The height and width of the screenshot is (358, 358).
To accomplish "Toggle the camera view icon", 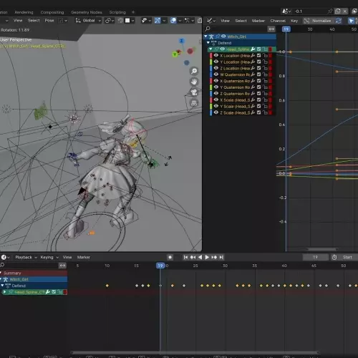I will [194, 92].
